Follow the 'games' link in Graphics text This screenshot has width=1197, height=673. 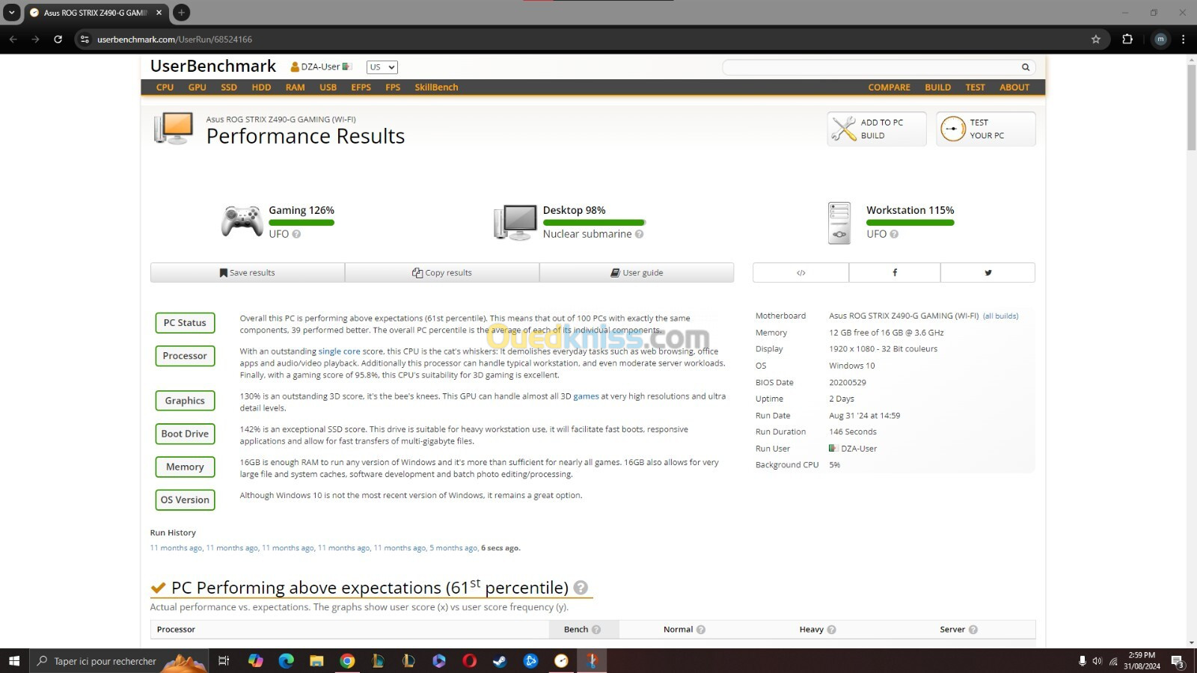click(586, 396)
